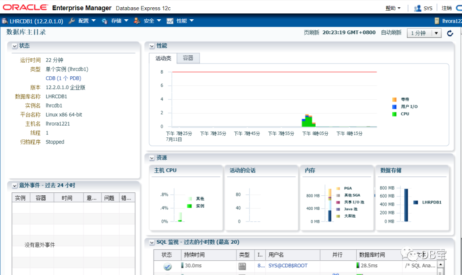Switch to the 活动类 tab
Image resolution: width=462 pixels, height=275 pixels.
coord(163,58)
